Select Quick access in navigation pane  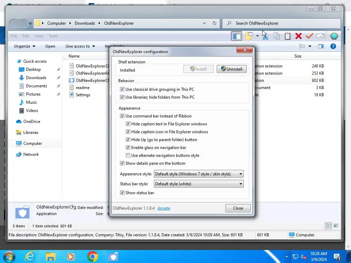(35, 61)
